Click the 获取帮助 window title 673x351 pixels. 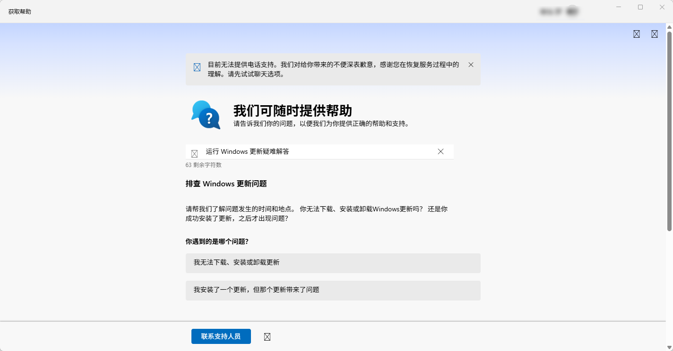point(20,11)
